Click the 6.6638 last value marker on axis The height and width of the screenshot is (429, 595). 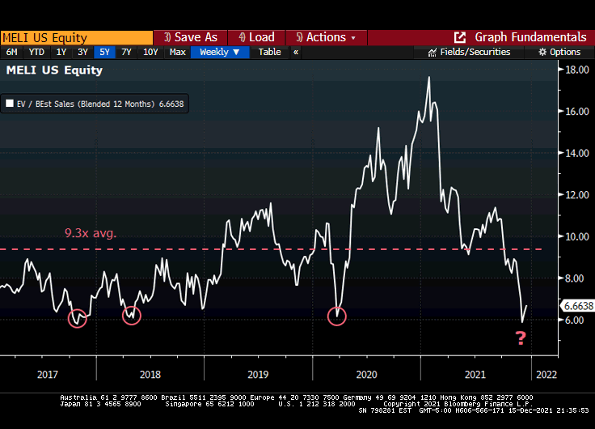pyautogui.click(x=576, y=306)
